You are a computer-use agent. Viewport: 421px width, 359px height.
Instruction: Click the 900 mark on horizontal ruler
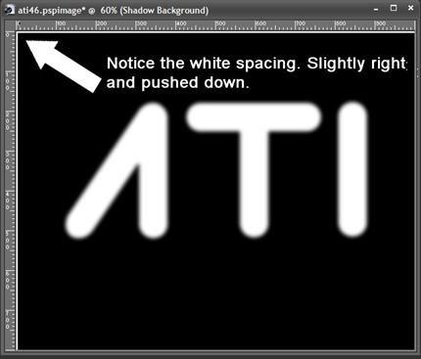(380, 23)
